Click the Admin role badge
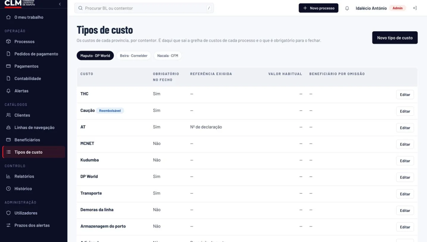427x242 pixels. [397, 8]
